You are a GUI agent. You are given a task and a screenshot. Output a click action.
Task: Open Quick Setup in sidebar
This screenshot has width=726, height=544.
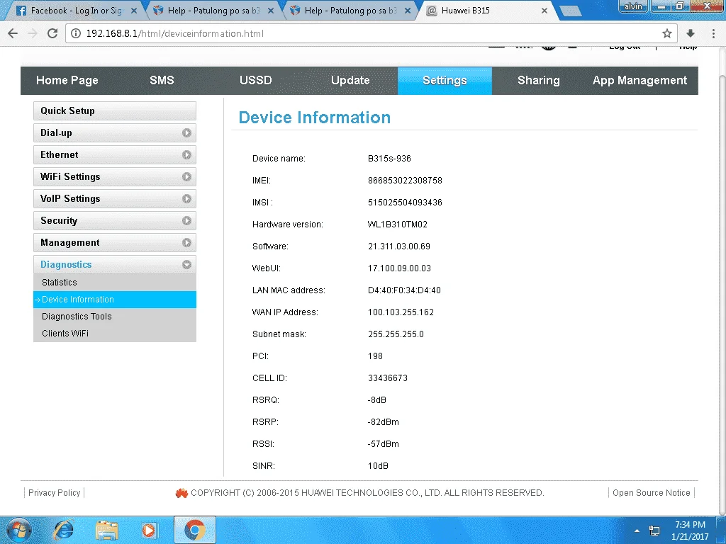(x=115, y=111)
